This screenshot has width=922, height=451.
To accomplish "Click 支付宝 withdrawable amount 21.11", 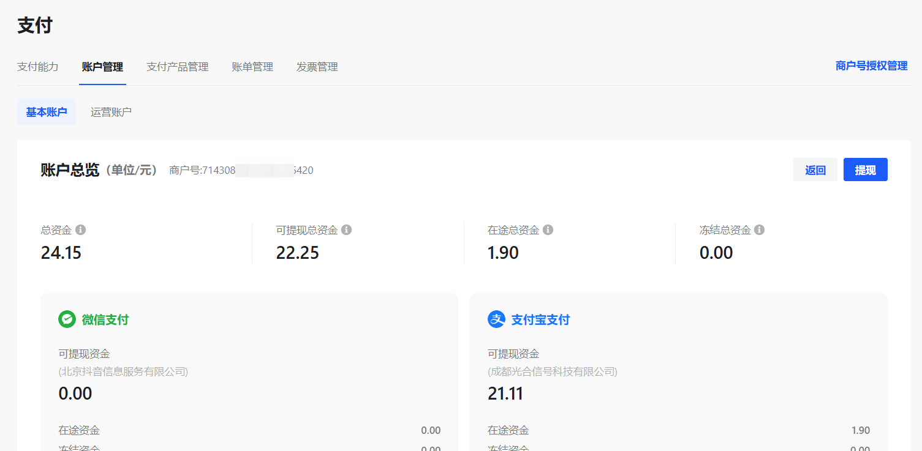I will (505, 393).
